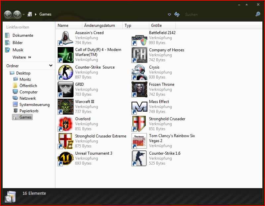
Task: Sort by the Typ column header
Action: point(136,26)
